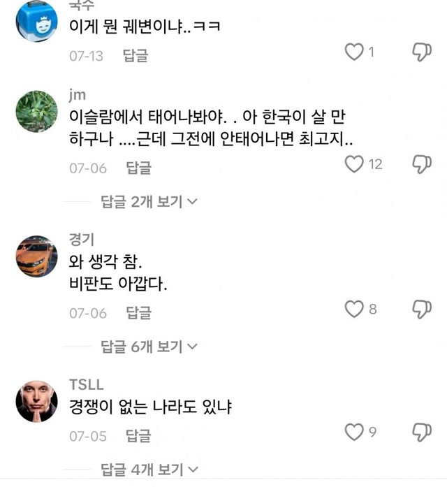Open TSLL's profile avatar
447x487 pixels.
click(x=36, y=401)
